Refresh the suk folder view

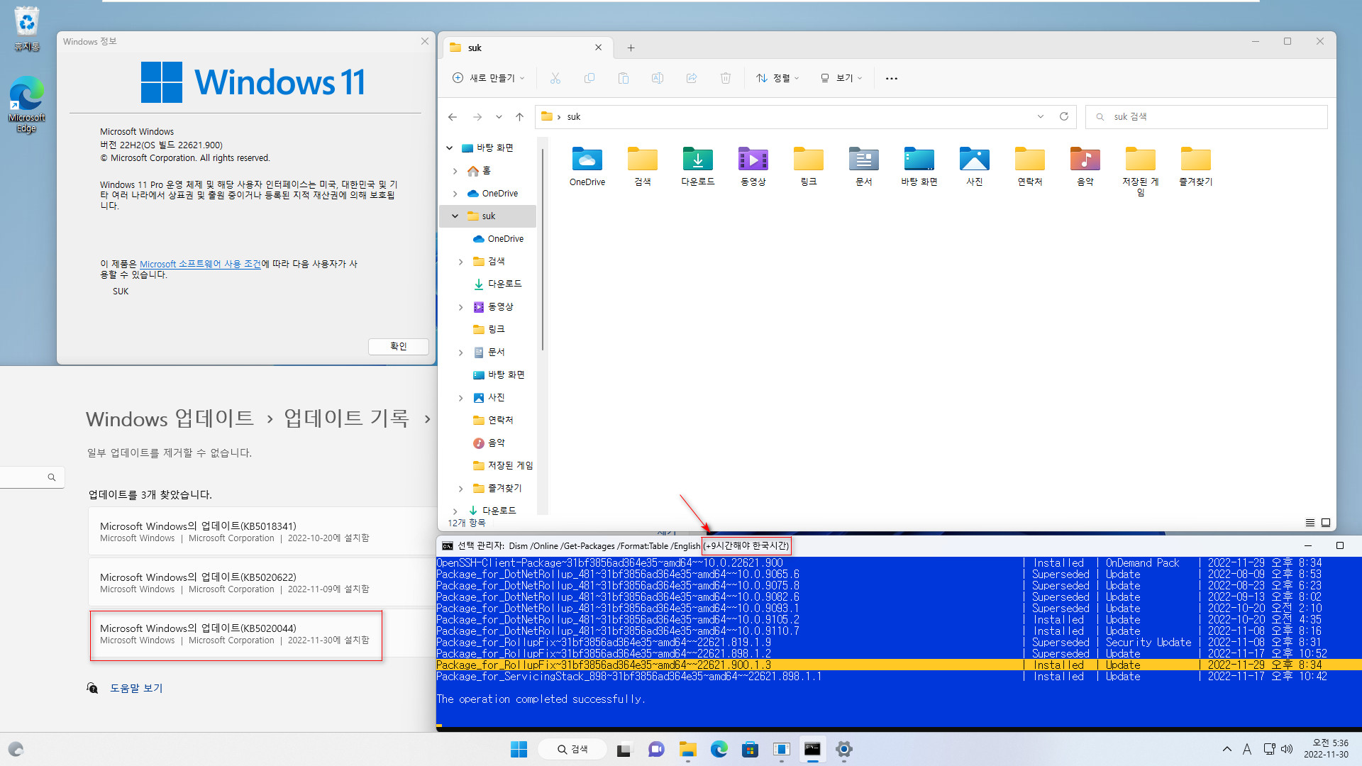click(1063, 116)
